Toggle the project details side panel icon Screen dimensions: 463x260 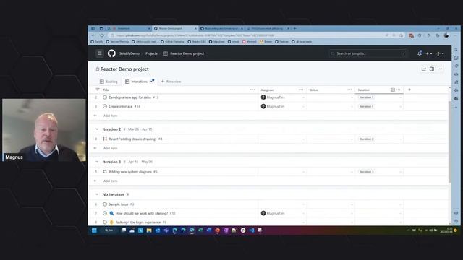coord(432,69)
